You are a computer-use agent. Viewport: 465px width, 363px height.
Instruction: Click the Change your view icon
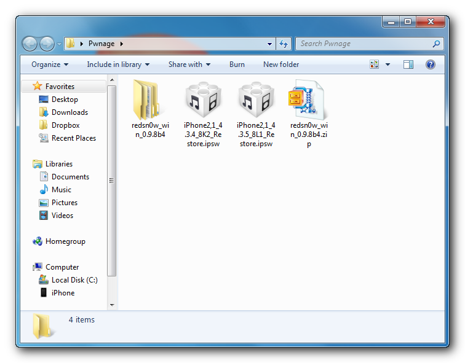[375, 64]
